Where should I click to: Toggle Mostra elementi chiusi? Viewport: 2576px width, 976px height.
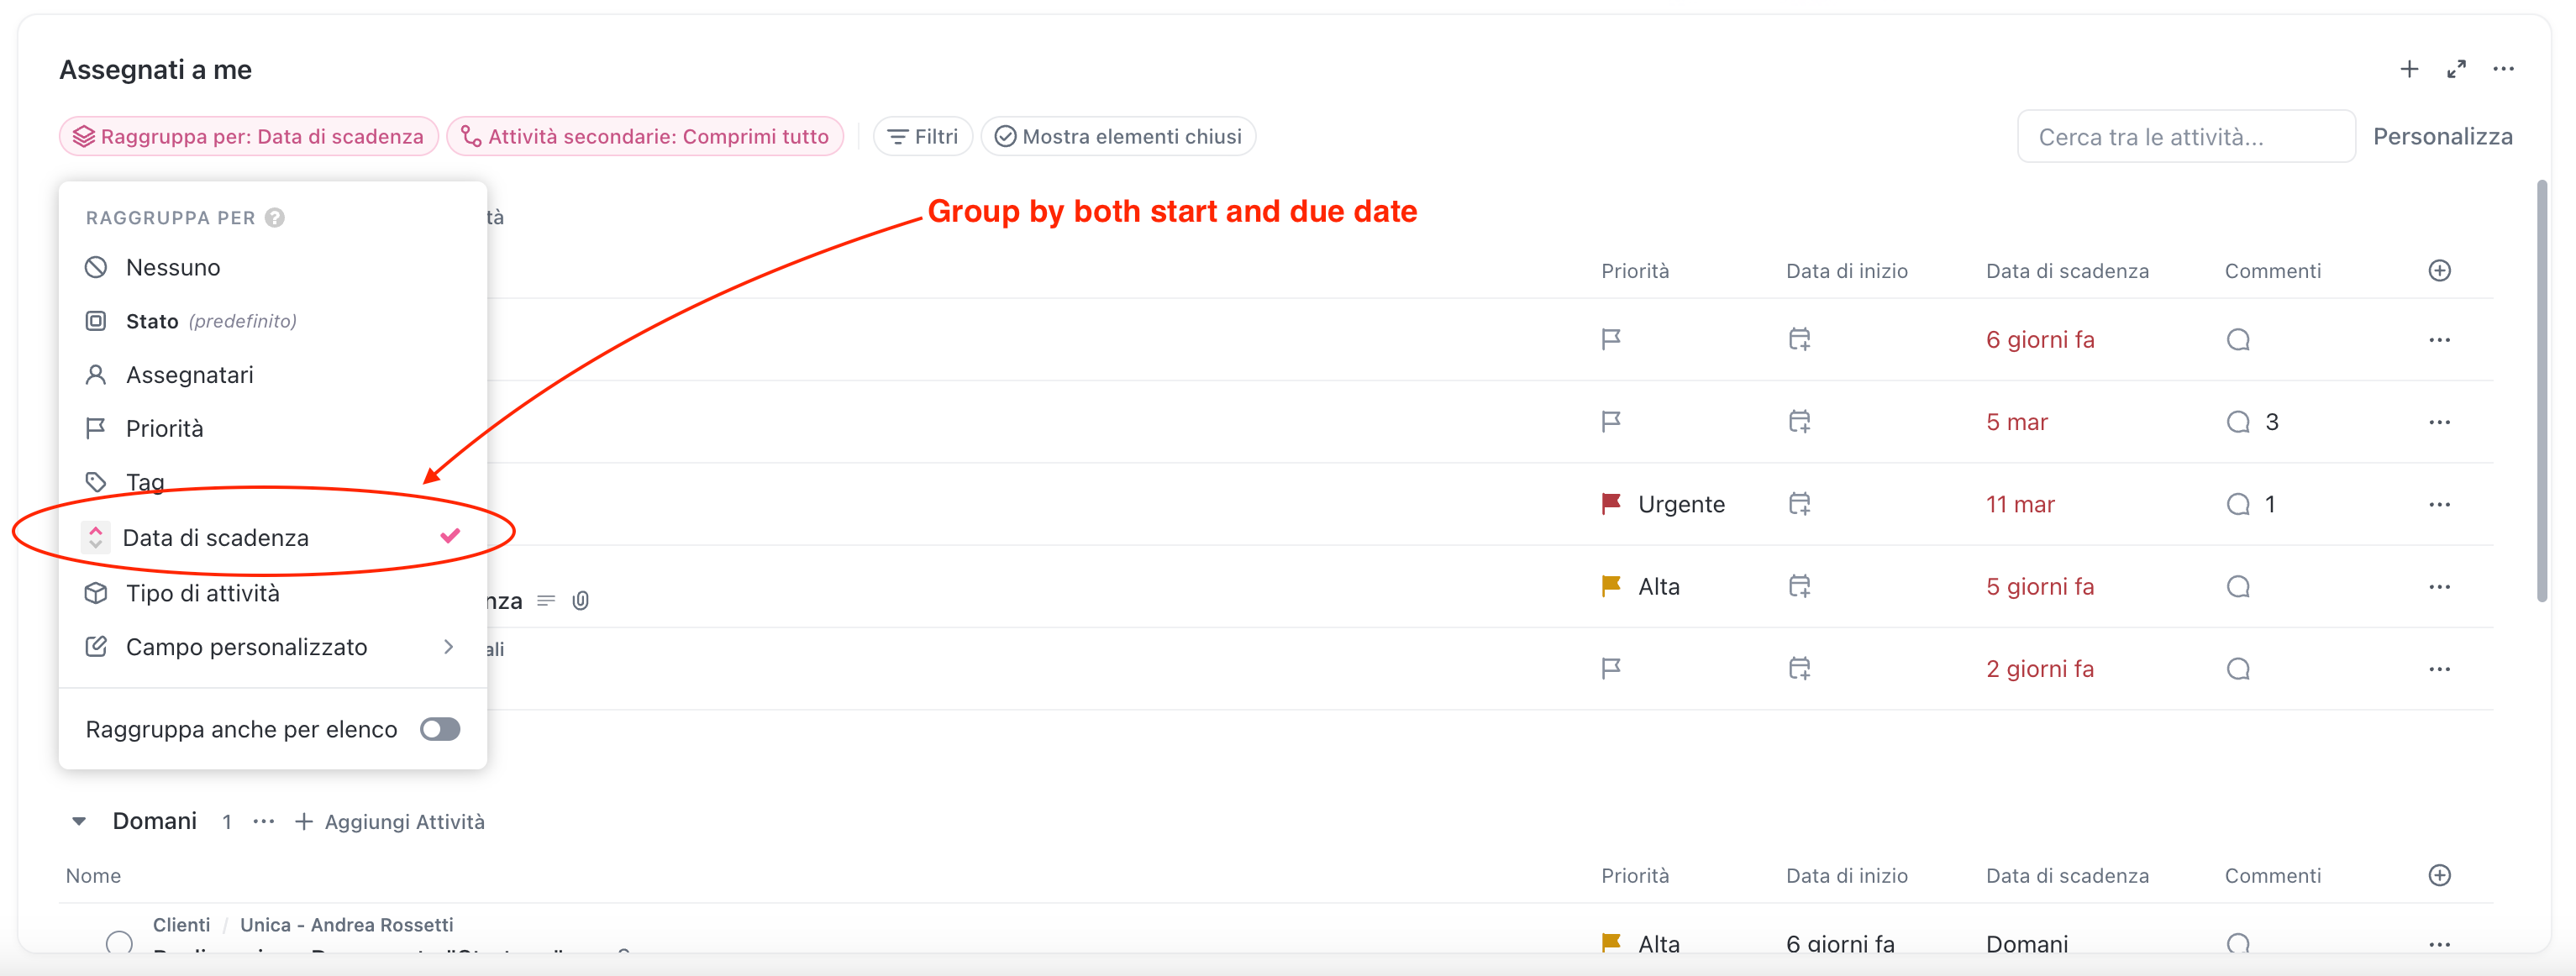click(x=1118, y=137)
